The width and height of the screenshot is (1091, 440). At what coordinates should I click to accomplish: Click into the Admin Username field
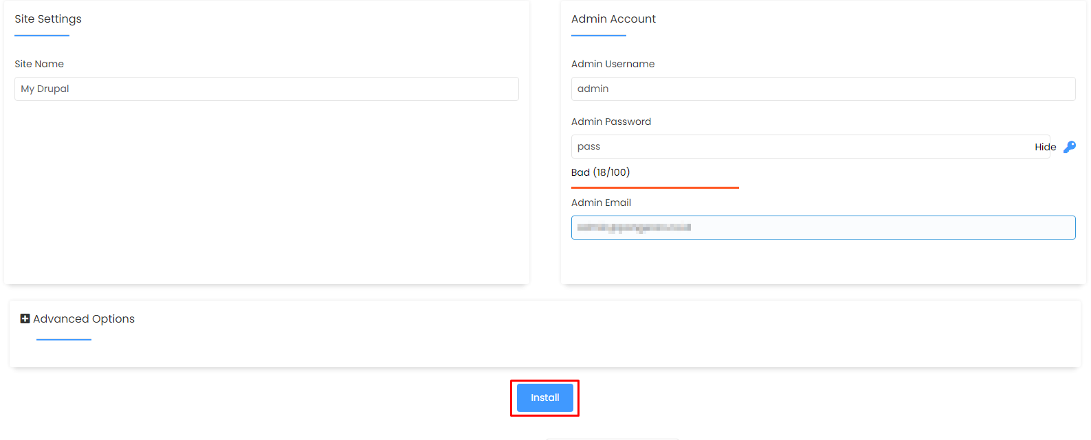pyautogui.click(x=823, y=89)
